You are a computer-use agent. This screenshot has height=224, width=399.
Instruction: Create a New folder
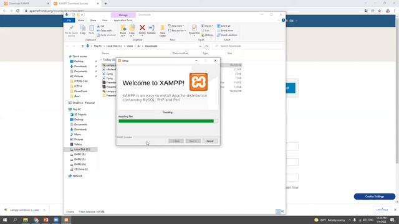click(x=163, y=30)
